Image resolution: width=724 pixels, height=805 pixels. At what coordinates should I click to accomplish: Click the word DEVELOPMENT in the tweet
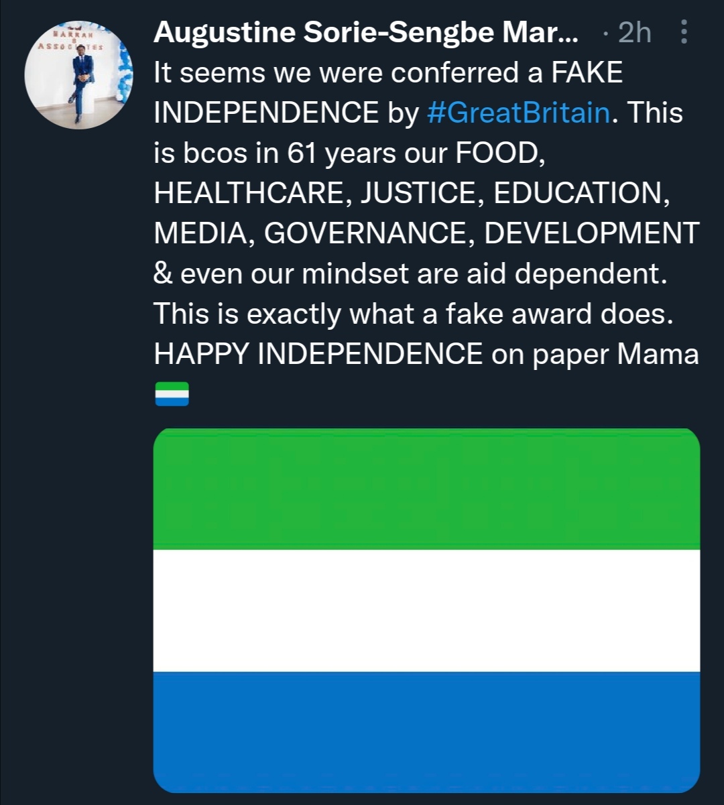click(x=591, y=233)
